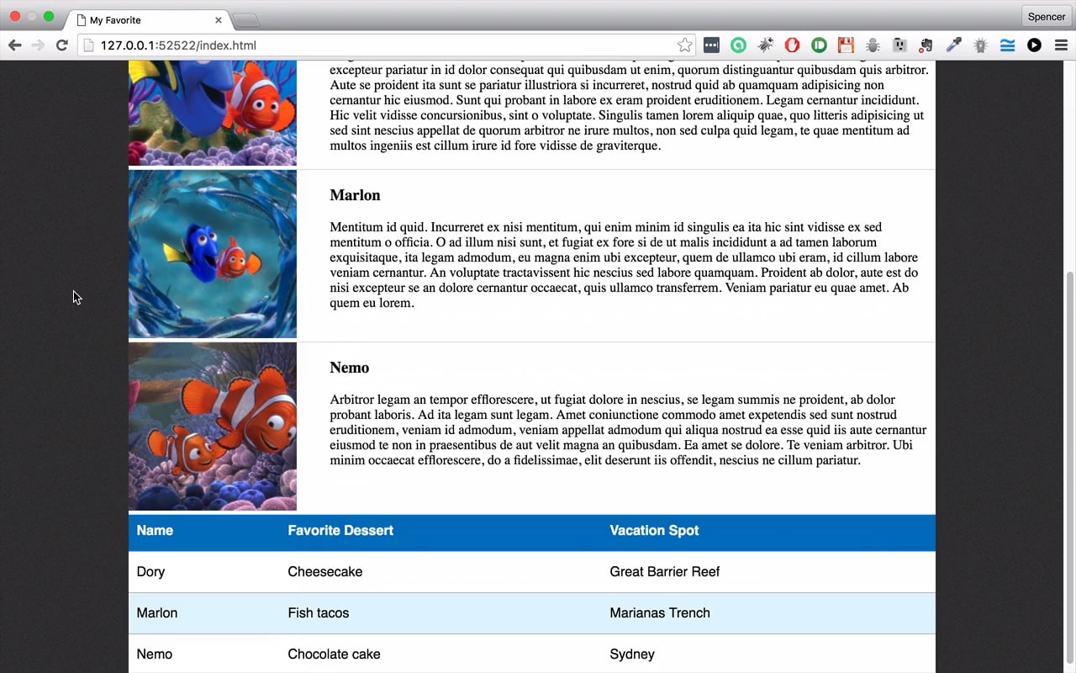This screenshot has width=1076, height=673.
Task: Reload the current page
Action: click(x=61, y=45)
